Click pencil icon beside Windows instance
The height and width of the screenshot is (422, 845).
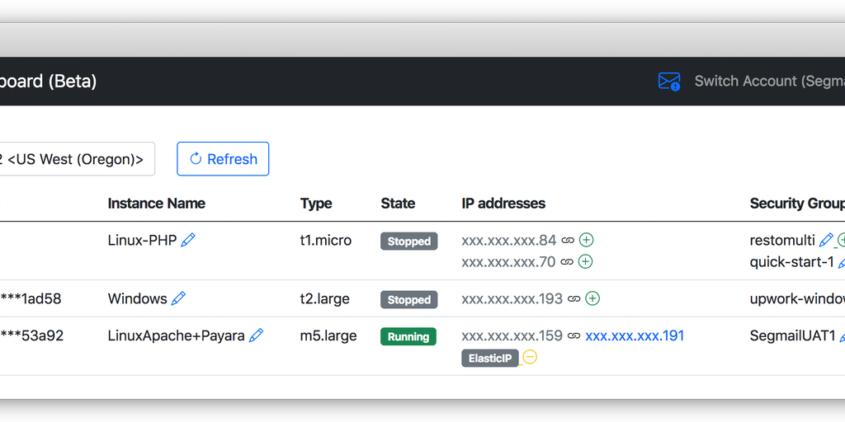[x=178, y=298]
